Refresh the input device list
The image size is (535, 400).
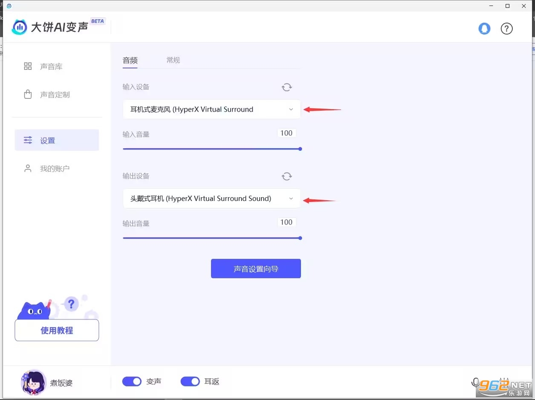pos(287,87)
